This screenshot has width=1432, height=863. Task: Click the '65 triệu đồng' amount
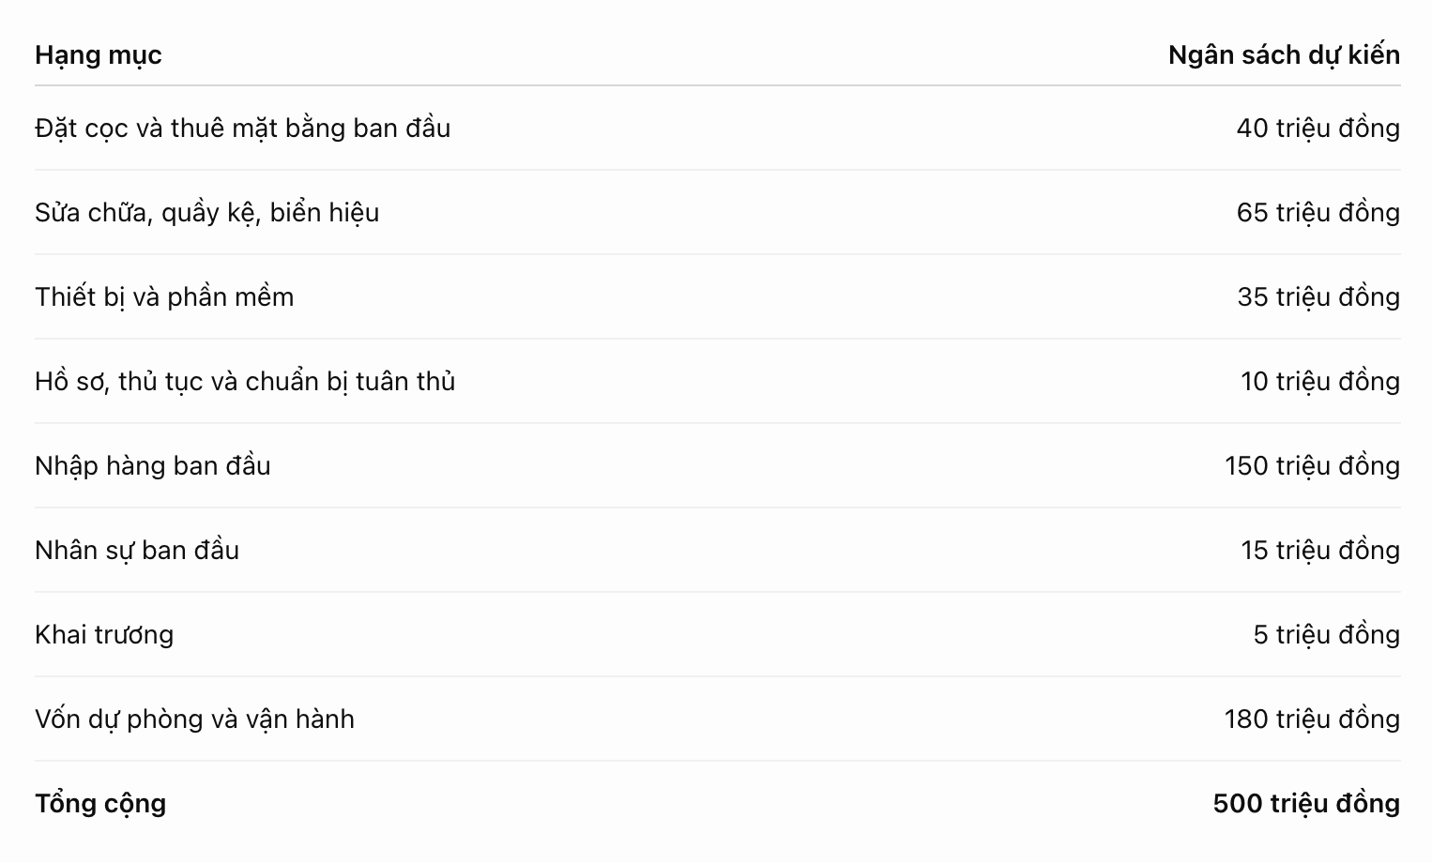tap(1318, 213)
